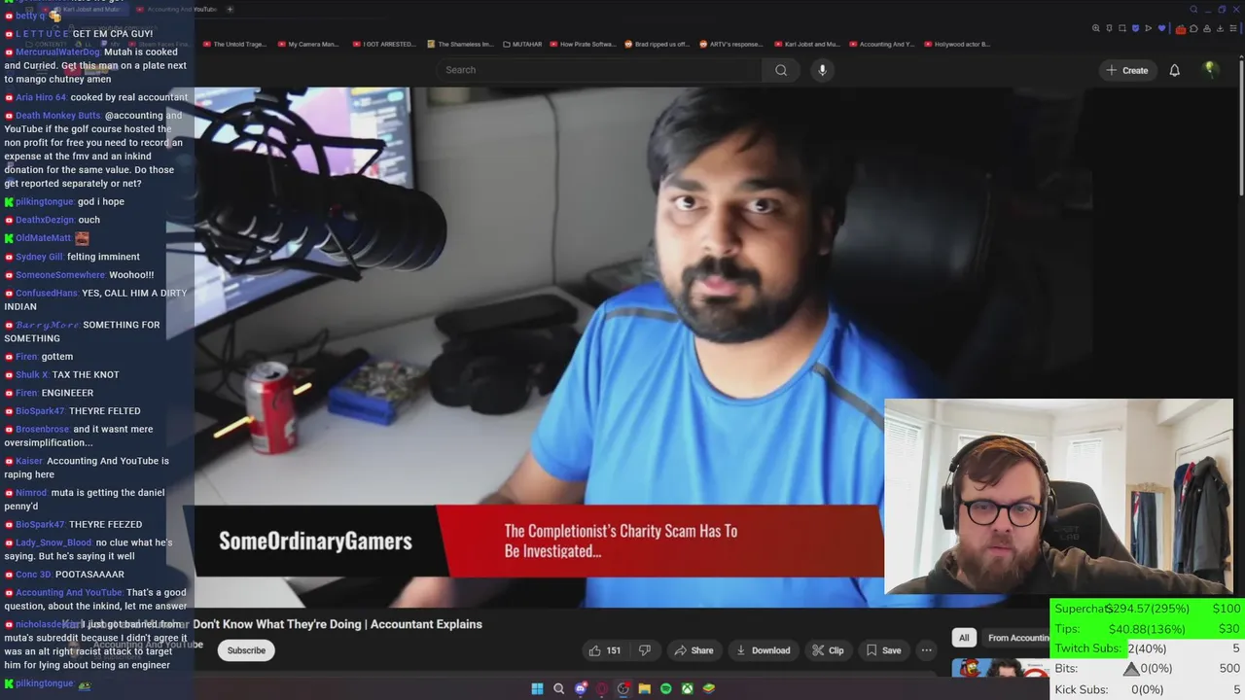Open Xbox app from the taskbar

[687, 688]
